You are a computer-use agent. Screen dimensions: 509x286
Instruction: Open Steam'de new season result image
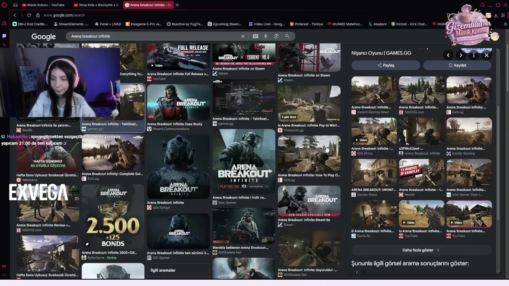pos(309,201)
